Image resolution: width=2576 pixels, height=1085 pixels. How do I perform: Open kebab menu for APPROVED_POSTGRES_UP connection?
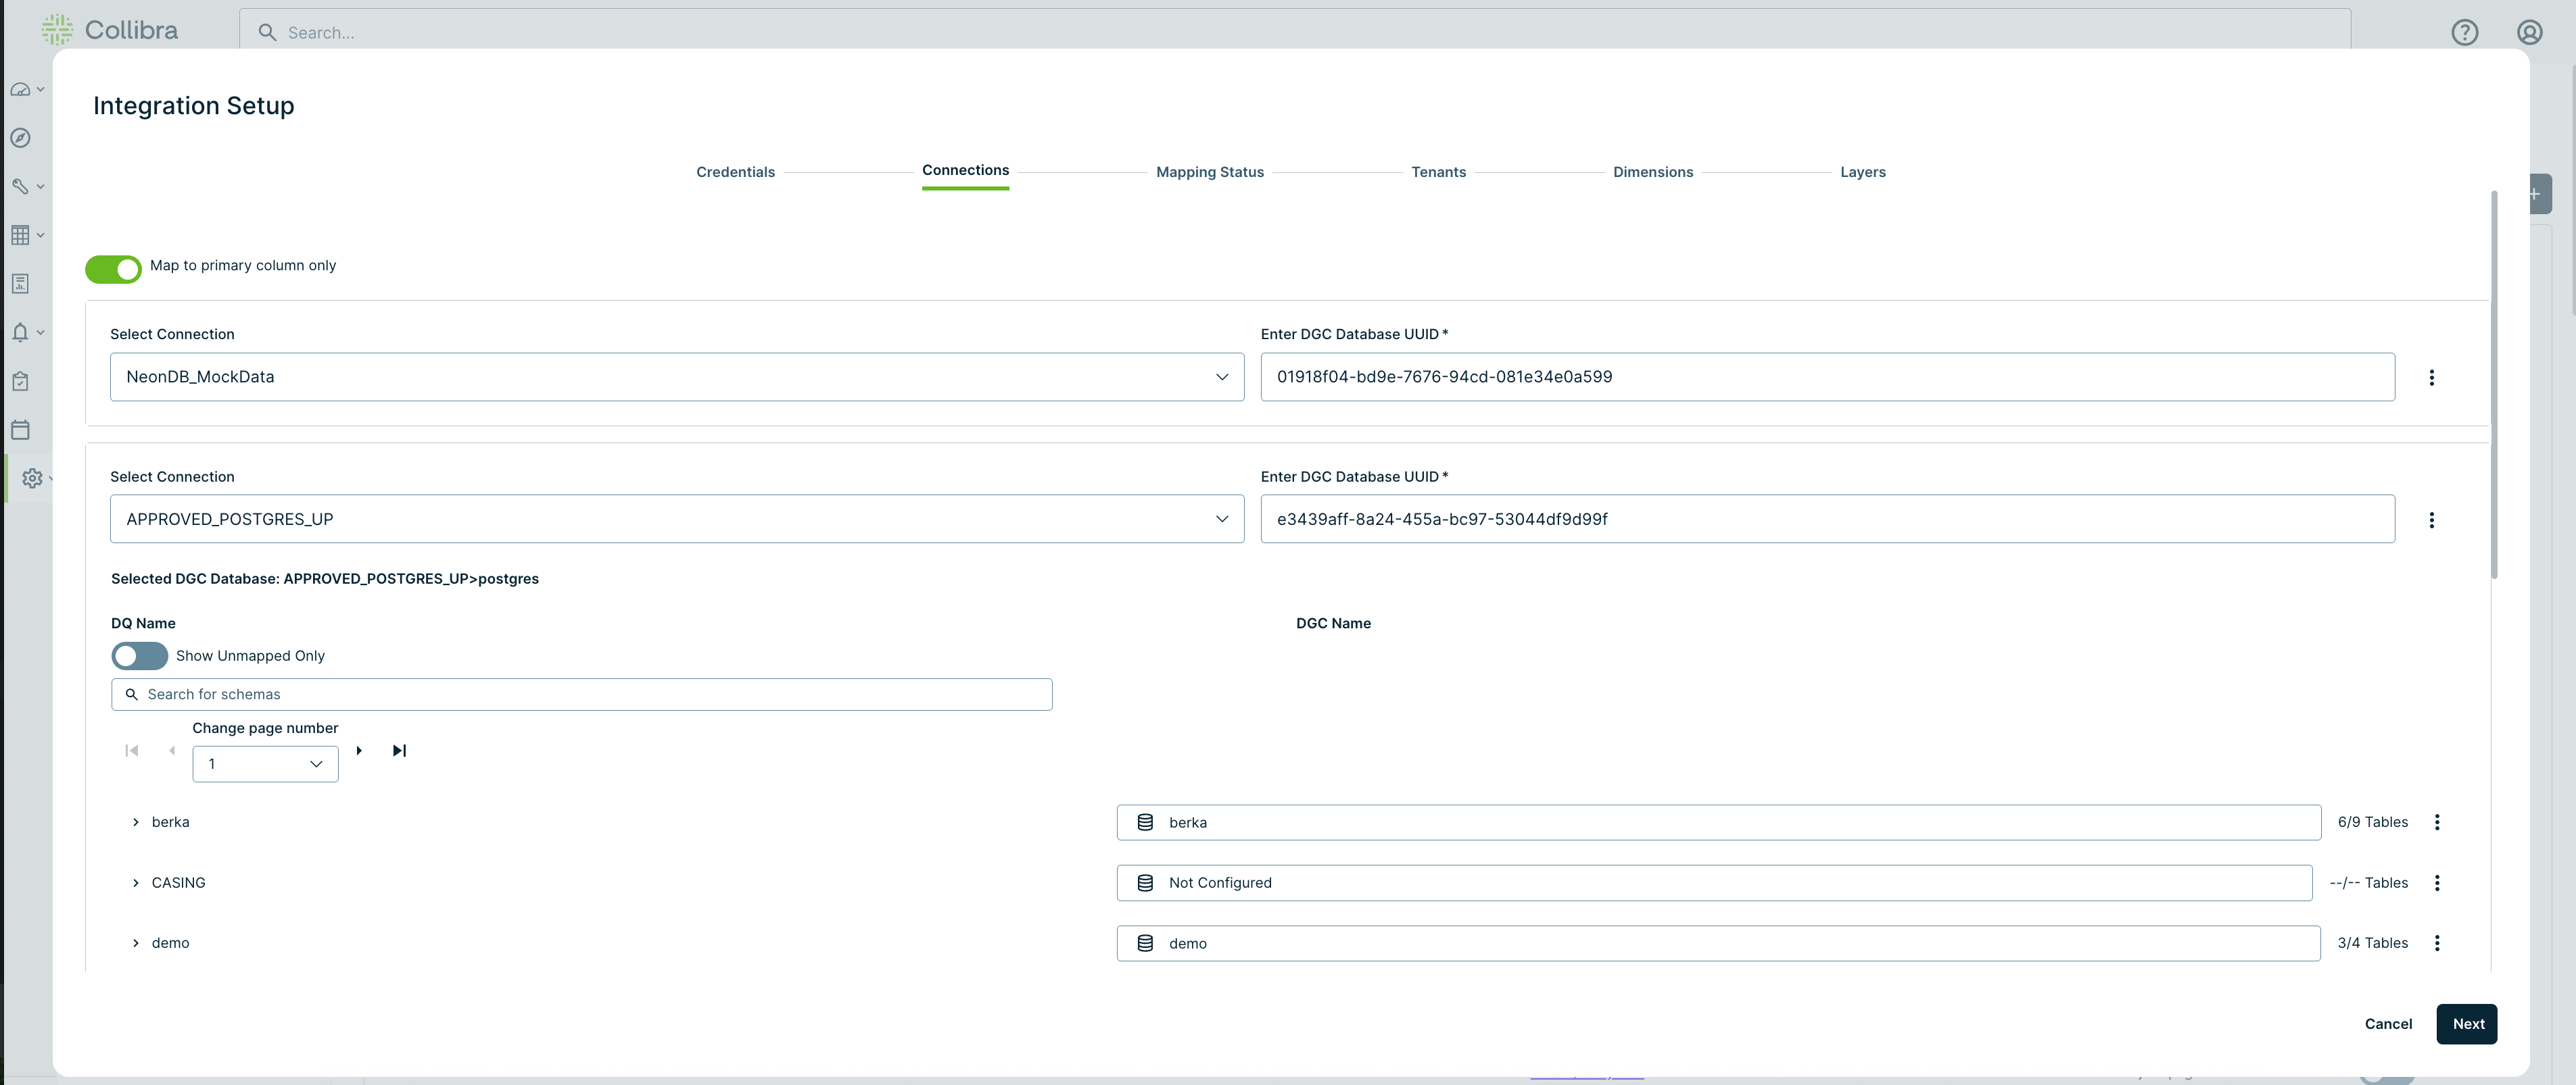point(2431,520)
